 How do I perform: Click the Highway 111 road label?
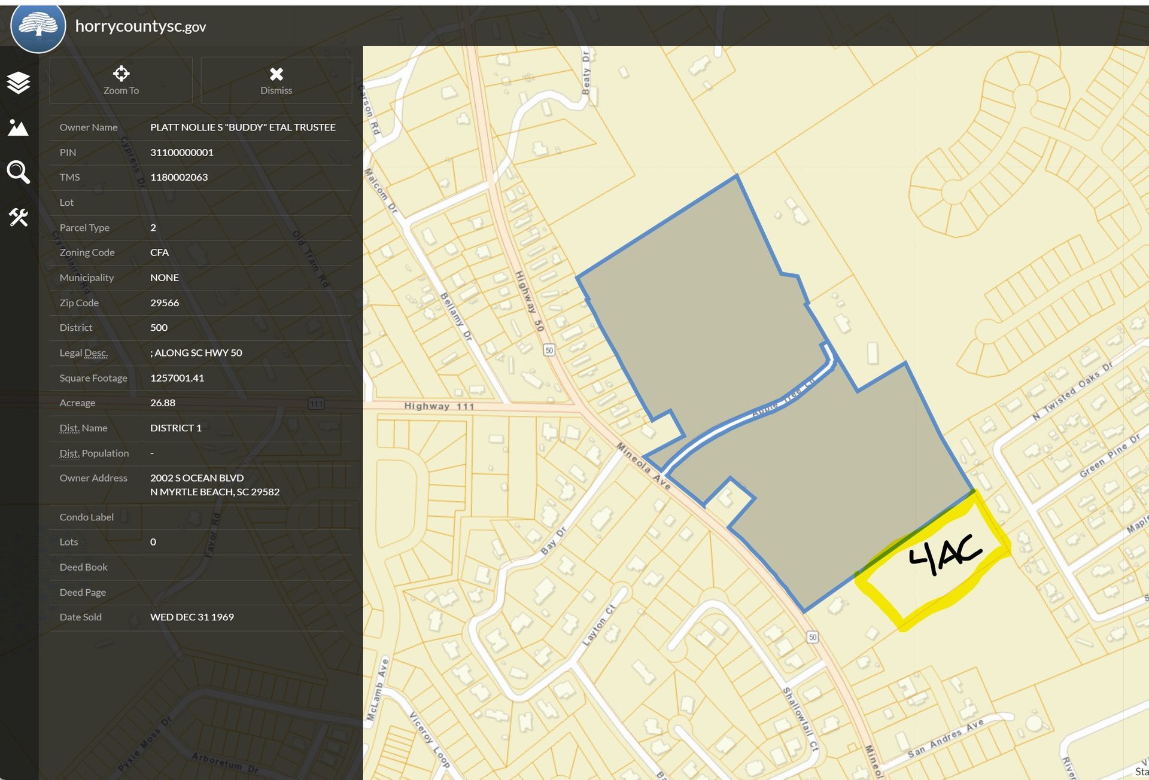point(439,406)
